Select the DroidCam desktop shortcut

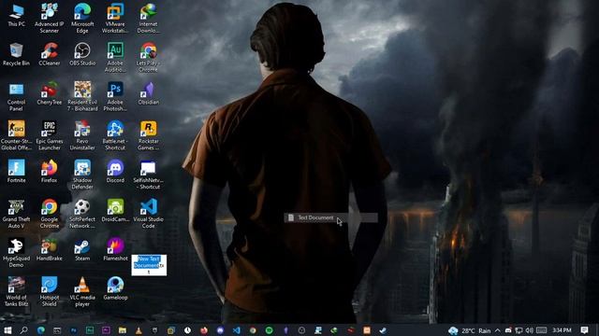[115, 211]
